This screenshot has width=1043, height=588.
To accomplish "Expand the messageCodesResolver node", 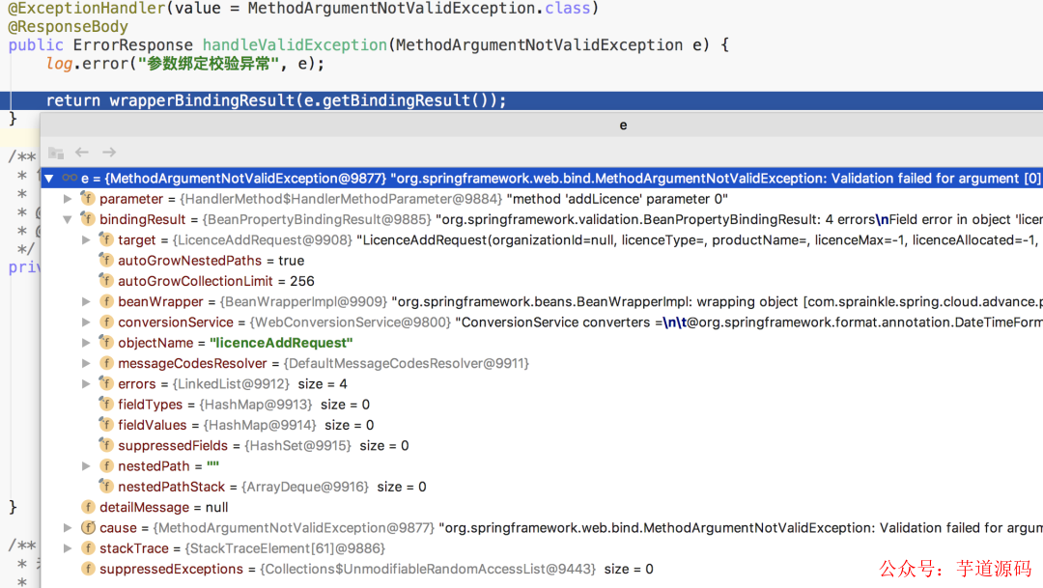I will pyautogui.click(x=87, y=364).
